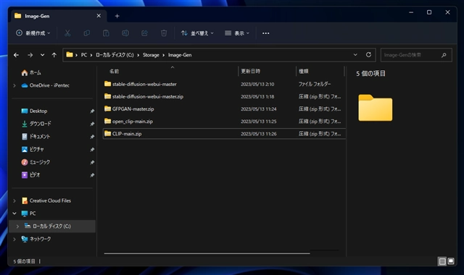Click the horizontal scrollbar in file list
Viewport: 464px width, 275px height.
tap(207, 253)
